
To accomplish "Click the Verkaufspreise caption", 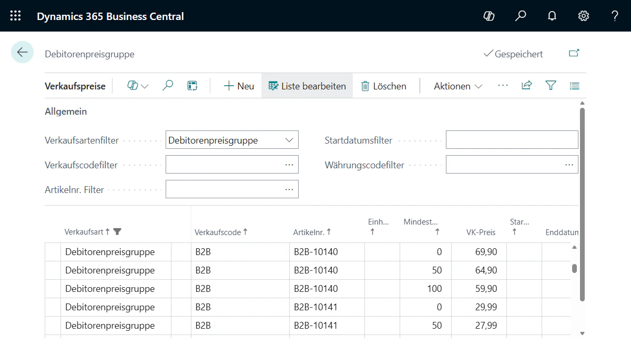I will (75, 86).
